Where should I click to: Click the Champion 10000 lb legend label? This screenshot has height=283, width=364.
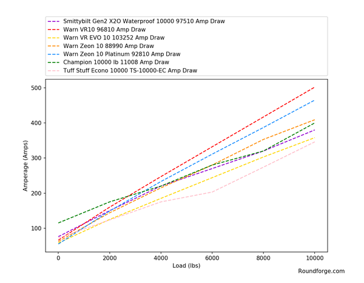coord(116,62)
